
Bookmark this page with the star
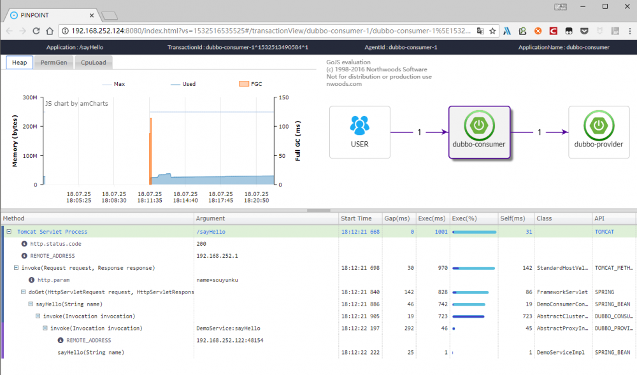(x=492, y=31)
